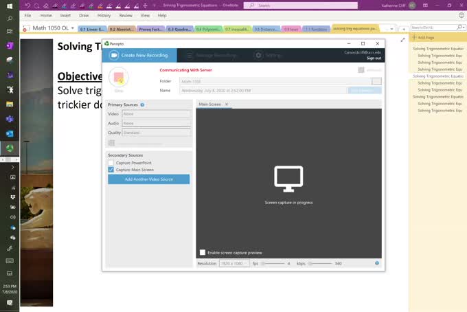Enable the Capture PowerPoint checkbox
Image resolution: width=467 pixels, height=312 pixels.
111,163
